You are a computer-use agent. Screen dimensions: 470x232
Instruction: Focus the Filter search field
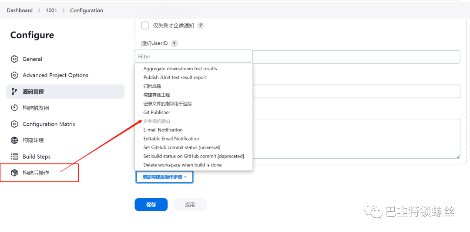(x=193, y=56)
